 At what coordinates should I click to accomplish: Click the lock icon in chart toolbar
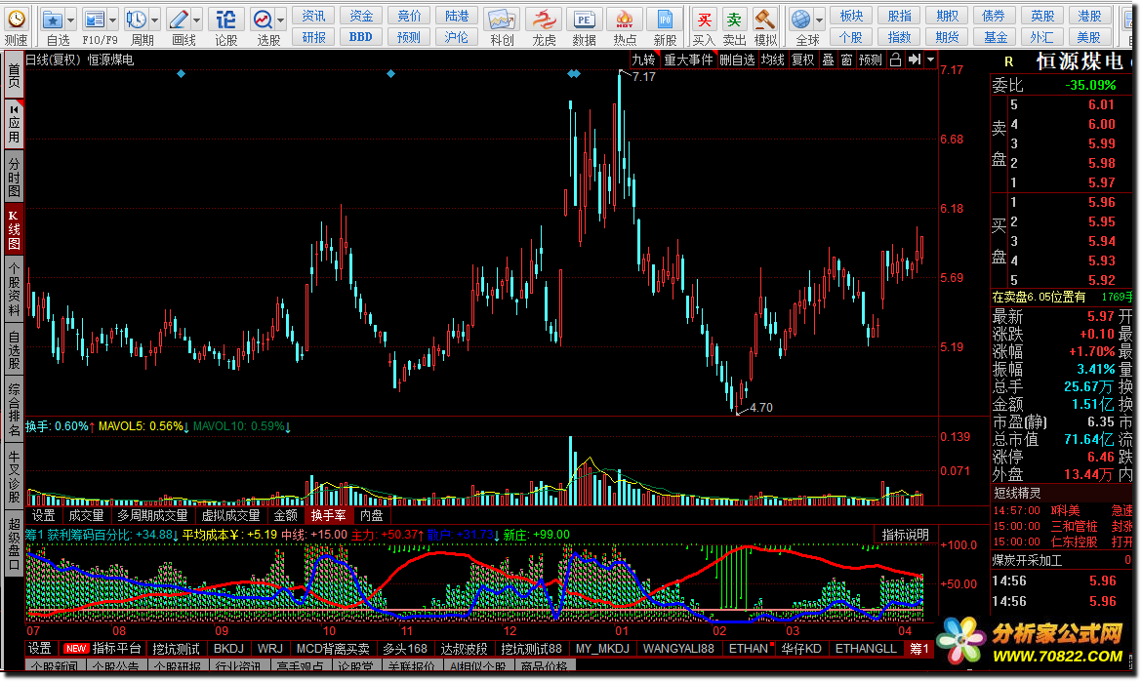896,60
